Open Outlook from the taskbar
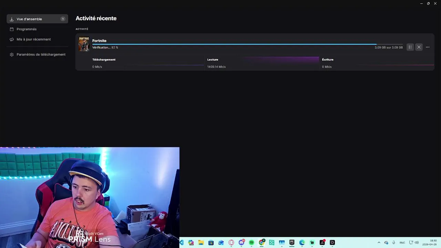Screen dimensions: 441x248 pyautogui.click(x=221, y=242)
